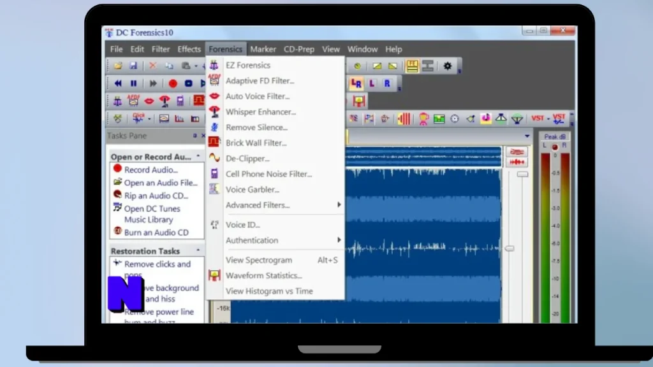The width and height of the screenshot is (653, 367).
Task: Open the File menu
Action: click(x=116, y=49)
